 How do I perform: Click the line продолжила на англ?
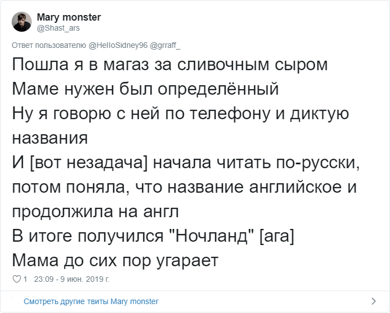(95, 212)
